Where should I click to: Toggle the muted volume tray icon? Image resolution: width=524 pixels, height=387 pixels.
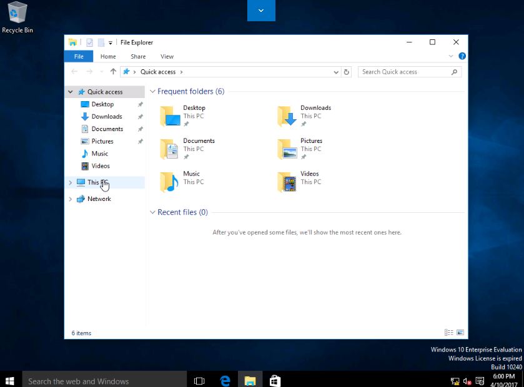(x=467, y=381)
